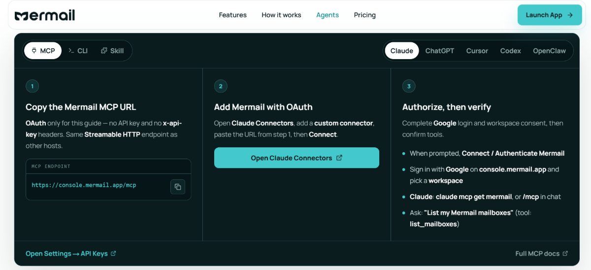The image size is (591, 270).
Task: Click the Open Claude Connectors button
Action: coord(296,158)
